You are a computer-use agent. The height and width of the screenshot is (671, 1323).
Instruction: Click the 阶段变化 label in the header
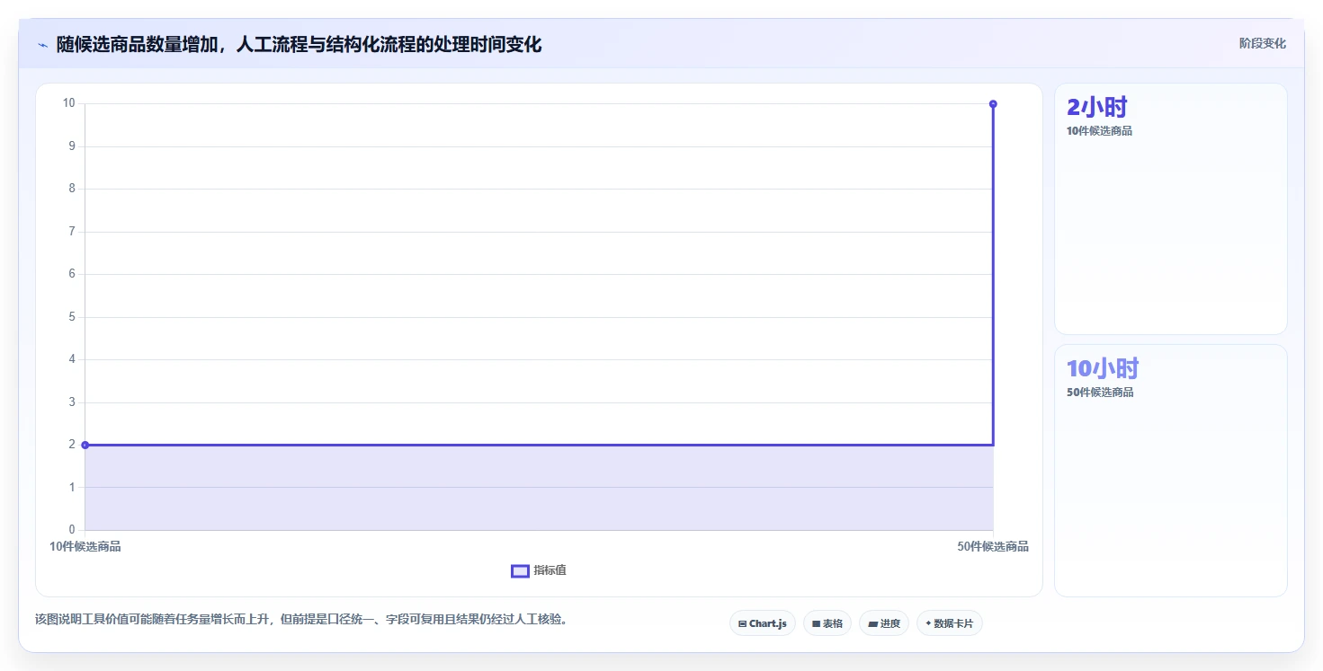pos(1262,43)
